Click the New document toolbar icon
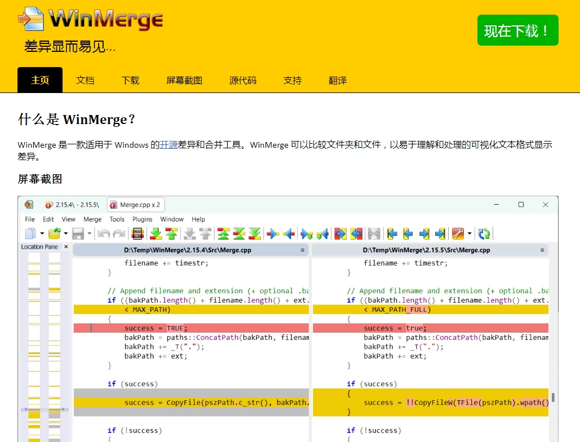580x442 pixels. click(30, 233)
